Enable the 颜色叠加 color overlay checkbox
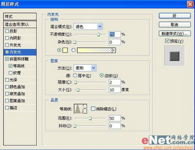 [x=7, y=87]
